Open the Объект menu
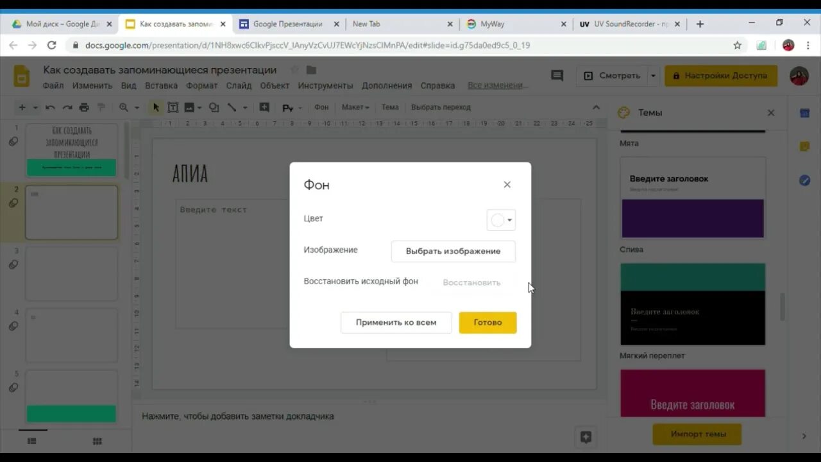Screen dimensions: 821x462 [x=275, y=85]
